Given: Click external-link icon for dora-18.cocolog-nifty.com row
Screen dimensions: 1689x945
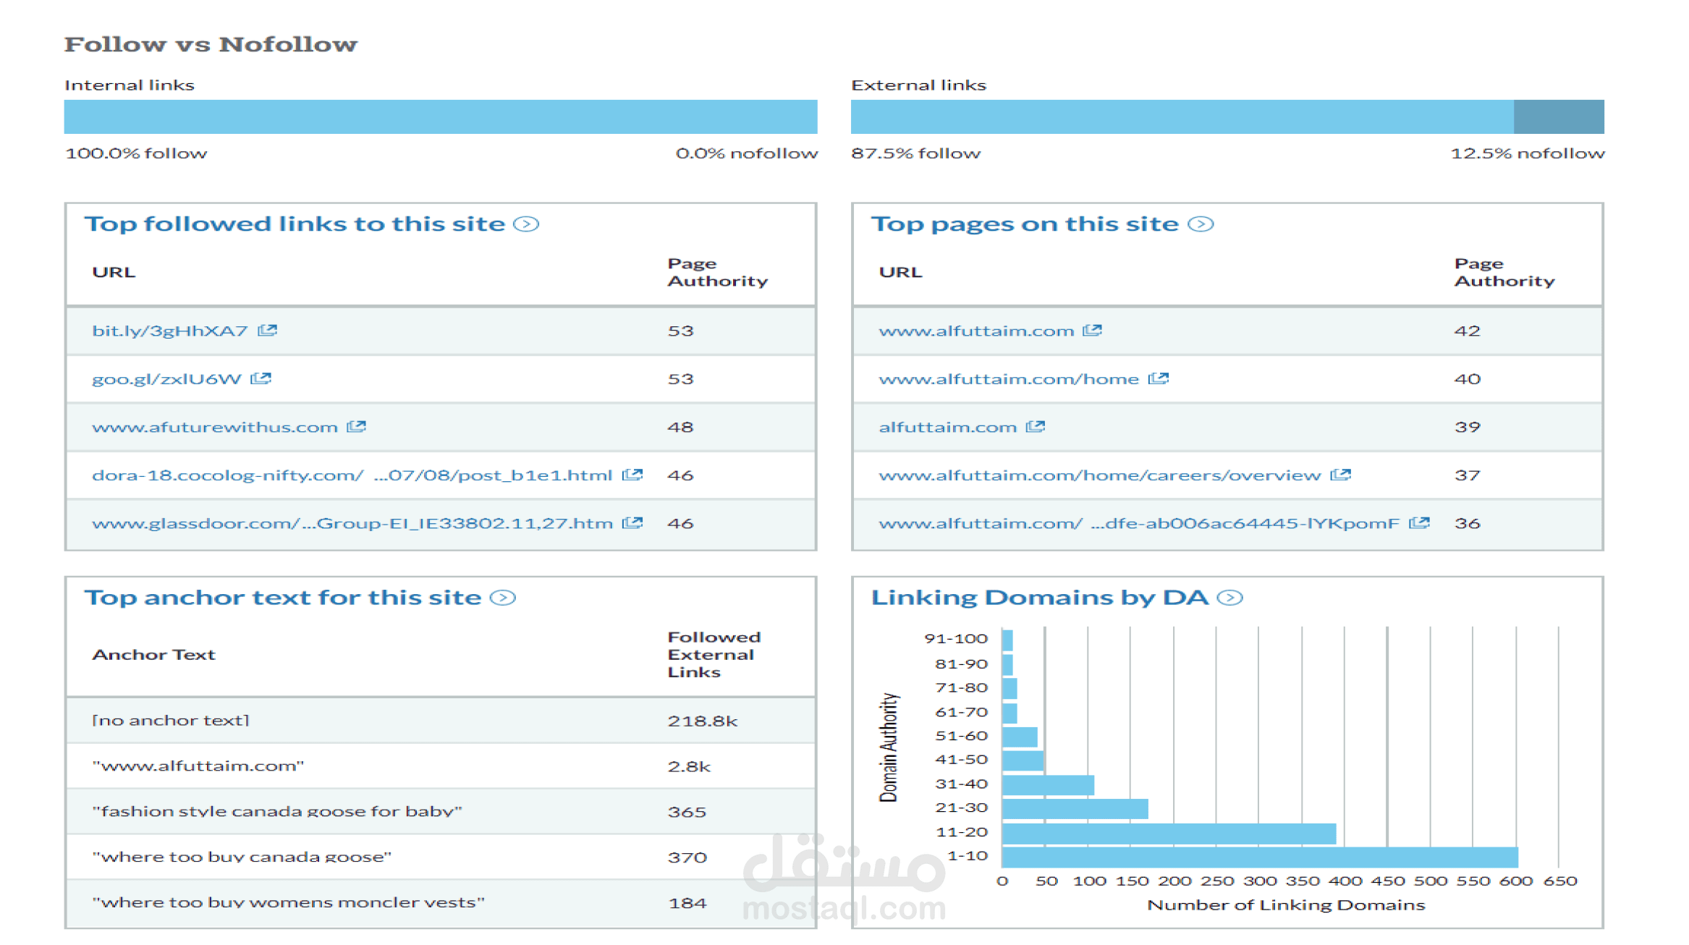Looking at the screenshot, I should point(632,475).
